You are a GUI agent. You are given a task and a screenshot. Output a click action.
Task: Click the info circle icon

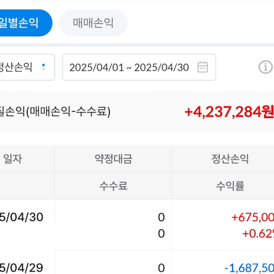pos(265,67)
